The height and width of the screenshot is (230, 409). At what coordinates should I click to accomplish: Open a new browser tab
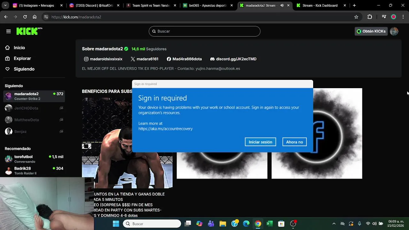click(354, 5)
